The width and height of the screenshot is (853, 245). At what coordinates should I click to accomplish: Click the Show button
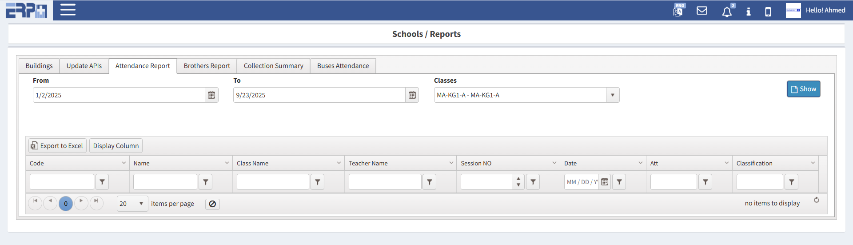(803, 89)
